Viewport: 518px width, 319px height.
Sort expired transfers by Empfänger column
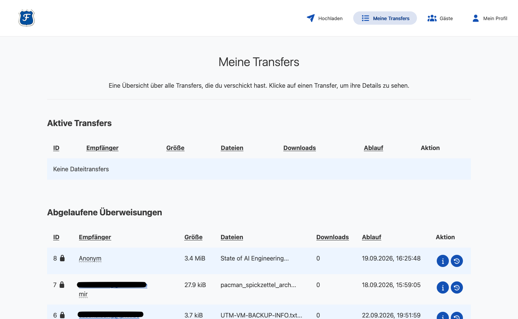95,237
